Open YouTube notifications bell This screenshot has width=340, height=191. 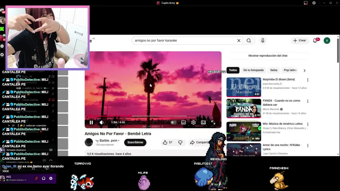(315, 41)
